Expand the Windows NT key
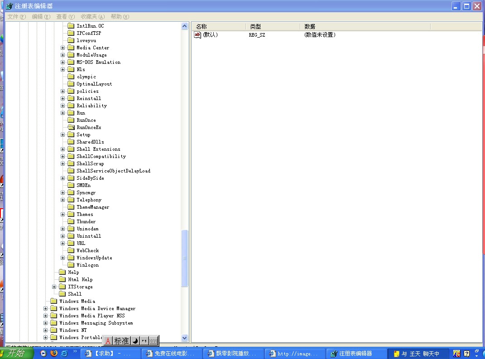 click(45, 330)
